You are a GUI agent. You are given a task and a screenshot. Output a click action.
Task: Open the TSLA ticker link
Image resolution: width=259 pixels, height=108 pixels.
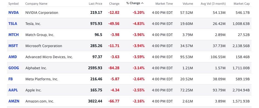tap(13, 24)
